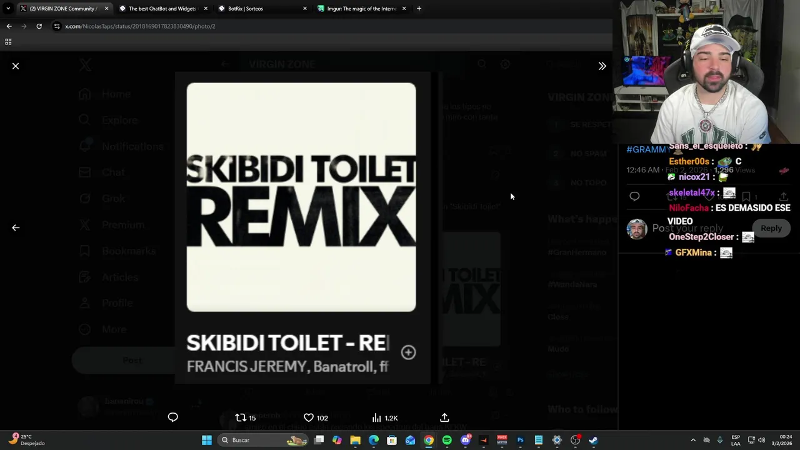View site information icon in address bar
Viewport: 800px width, 450px height.
point(57,26)
